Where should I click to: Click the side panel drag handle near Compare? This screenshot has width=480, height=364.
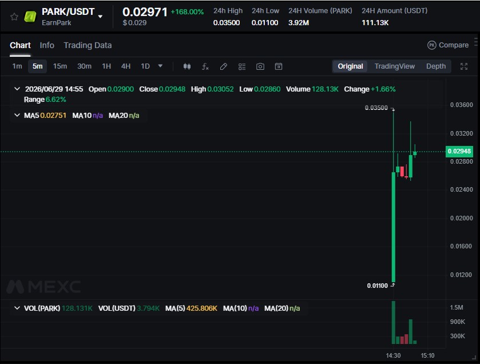coord(476,42)
